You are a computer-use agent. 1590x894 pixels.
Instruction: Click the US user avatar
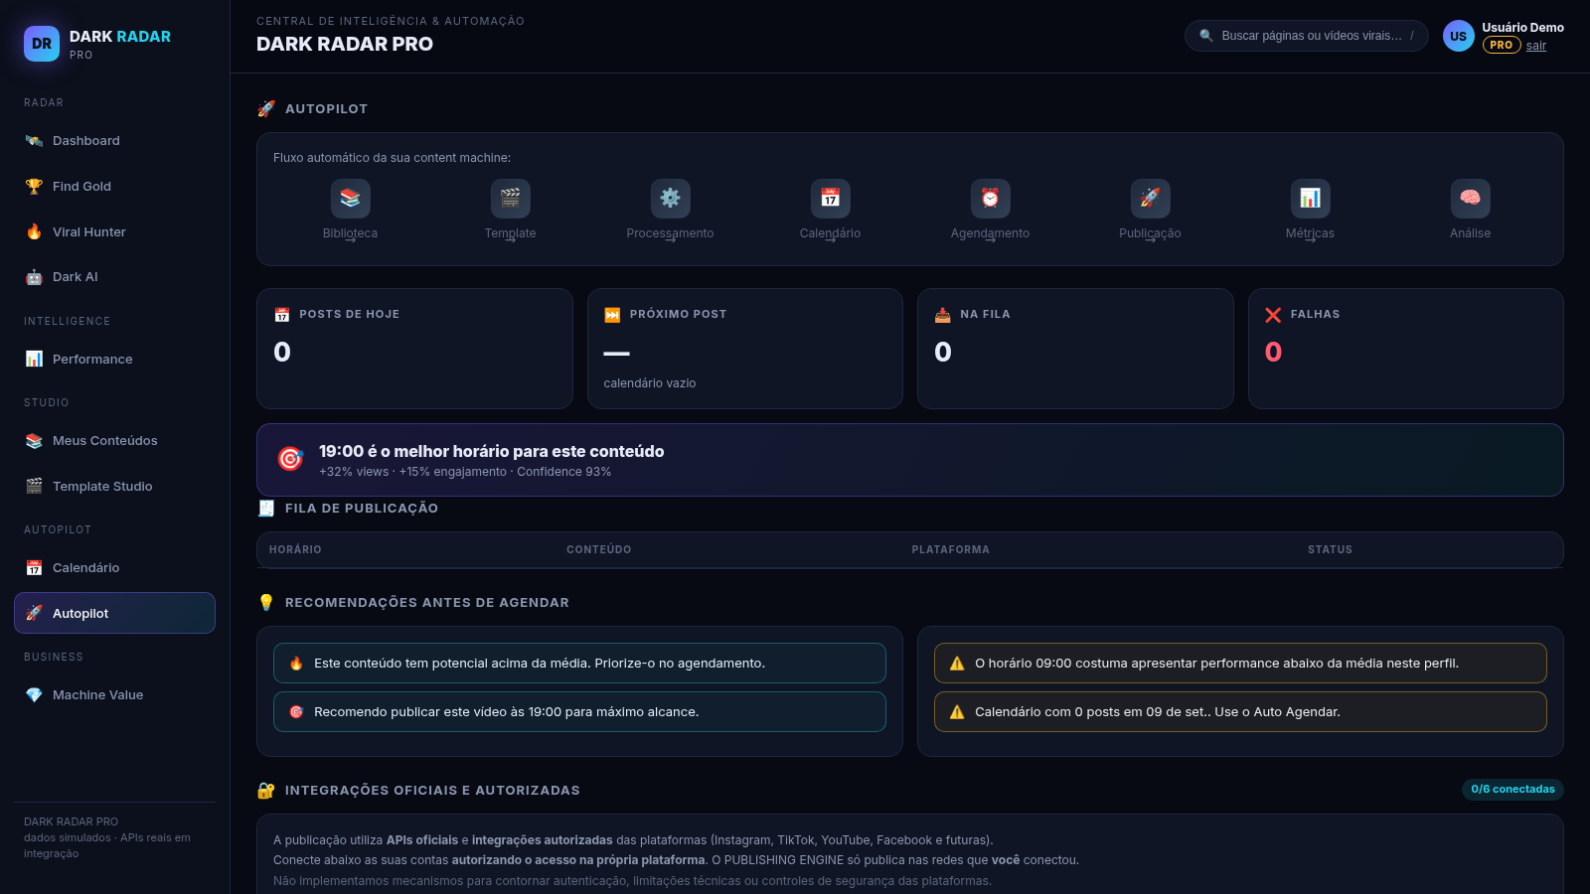1459,36
